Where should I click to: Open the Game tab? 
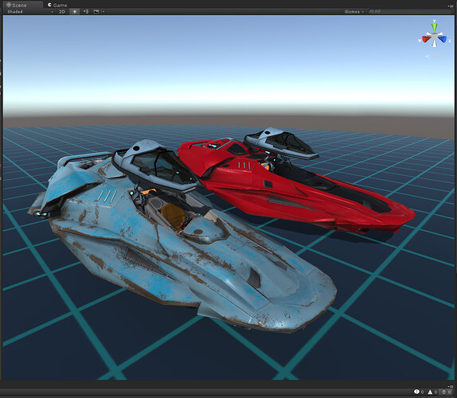57,5
